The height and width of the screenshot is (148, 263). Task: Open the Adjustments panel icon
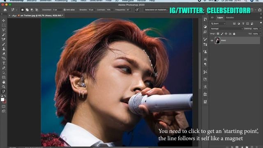(x=205, y=27)
